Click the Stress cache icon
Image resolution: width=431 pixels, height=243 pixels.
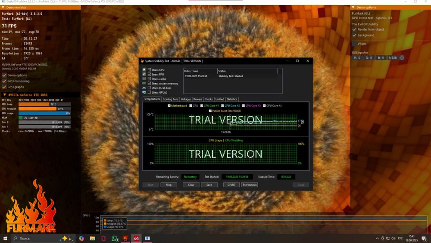[144, 79]
